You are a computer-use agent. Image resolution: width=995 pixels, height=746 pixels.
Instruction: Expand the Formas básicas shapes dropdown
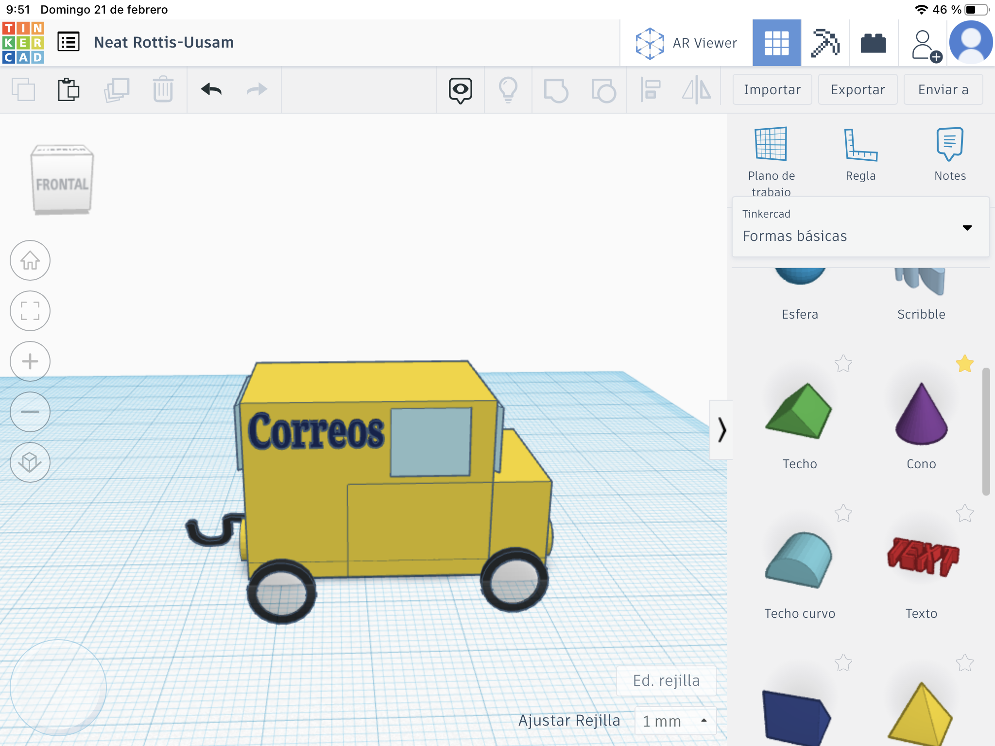(860, 227)
